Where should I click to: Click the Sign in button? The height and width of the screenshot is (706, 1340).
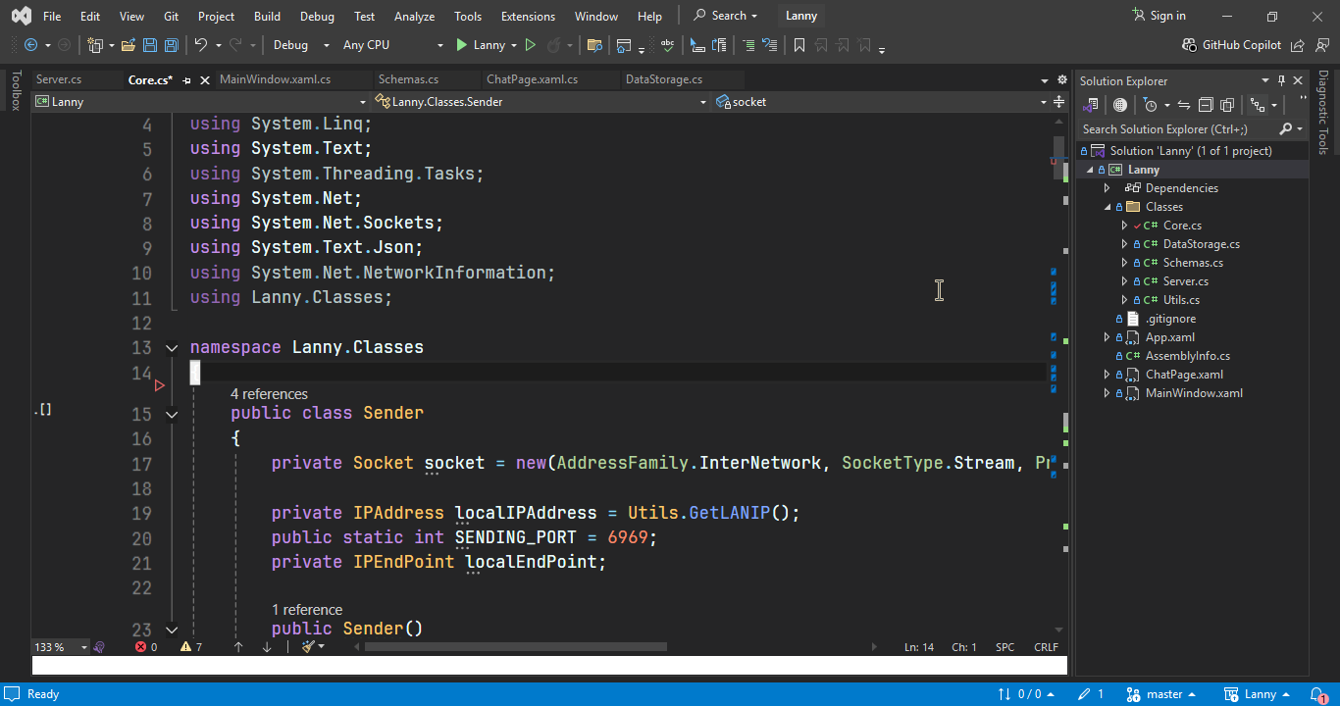pyautogui.click(x=1159, y=16)
